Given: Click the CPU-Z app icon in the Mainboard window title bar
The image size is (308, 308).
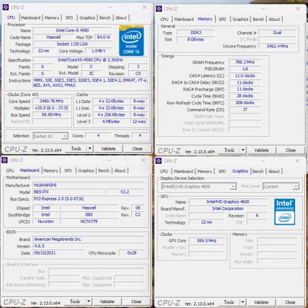Looking at the screenshot, I should (x=4, y=160).
